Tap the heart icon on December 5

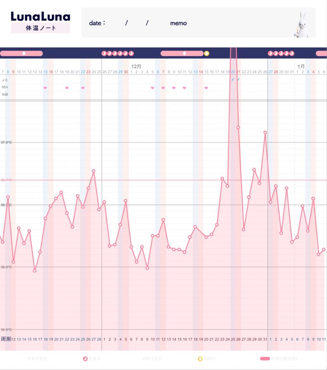point(152,88)
